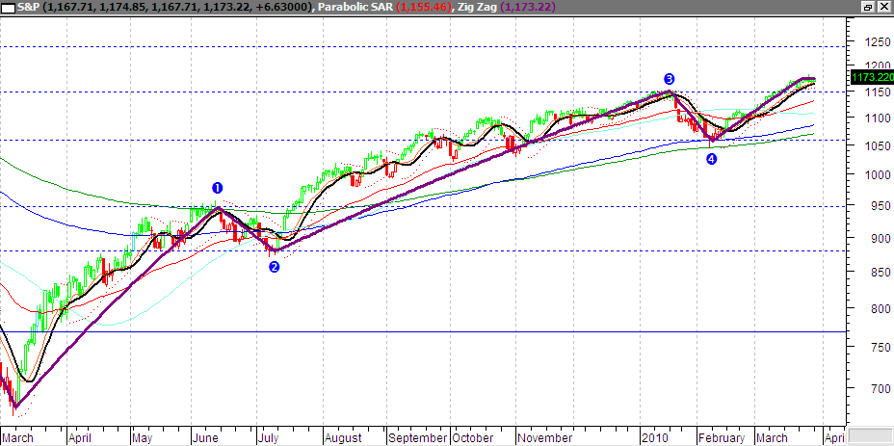
Task: Click the purple Zig Zag value 1,173.22
Action: [x=526, y=8]
